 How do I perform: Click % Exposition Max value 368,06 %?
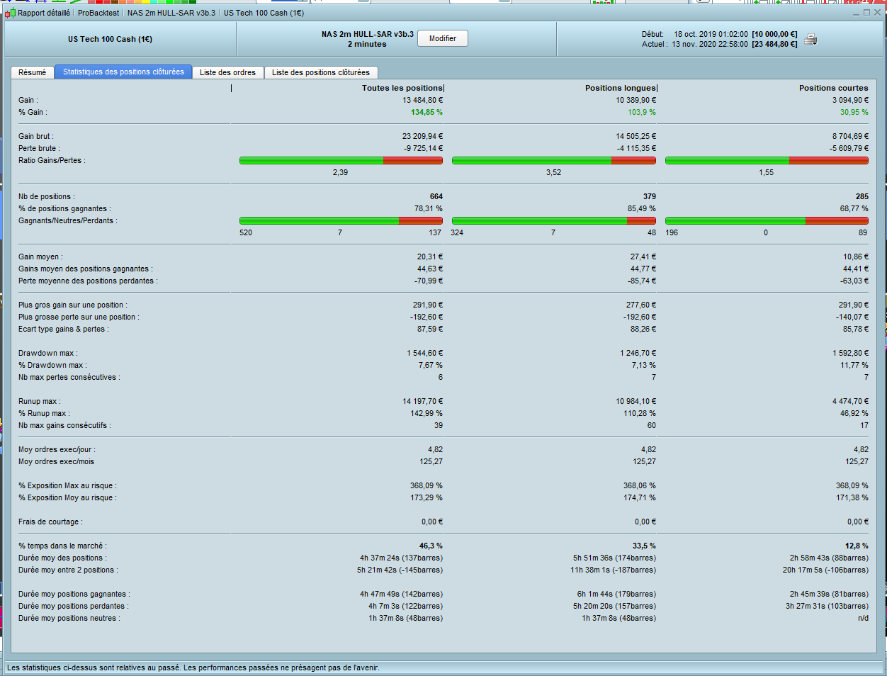point(640,485)
